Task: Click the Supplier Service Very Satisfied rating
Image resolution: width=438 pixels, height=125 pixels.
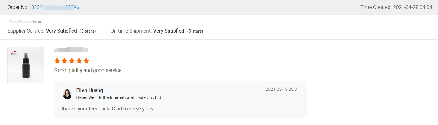Action: click(x=61, y=31)
